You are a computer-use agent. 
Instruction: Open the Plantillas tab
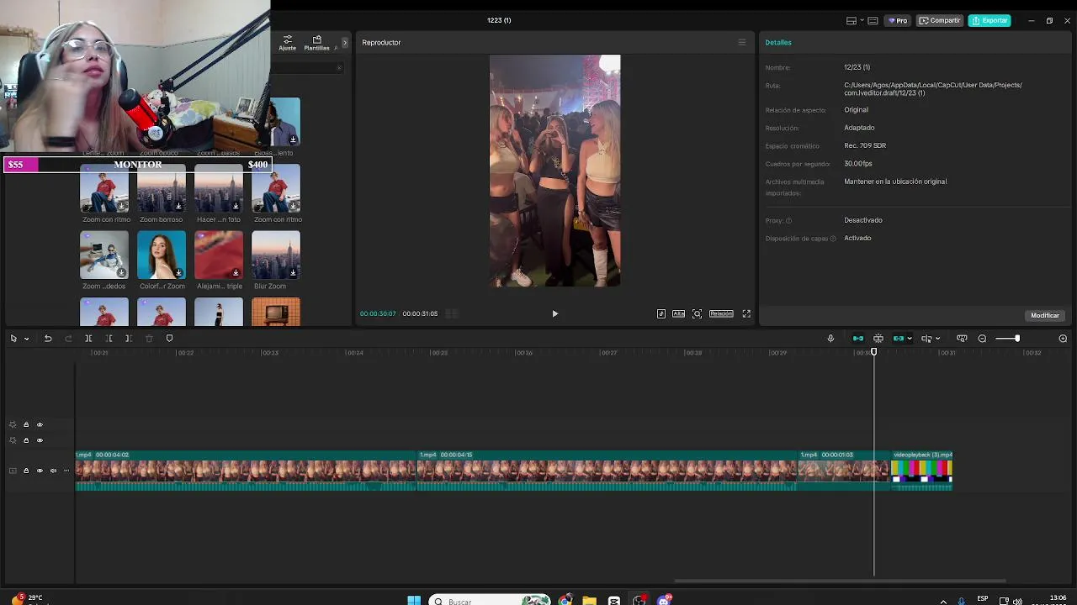pos(316,43)
